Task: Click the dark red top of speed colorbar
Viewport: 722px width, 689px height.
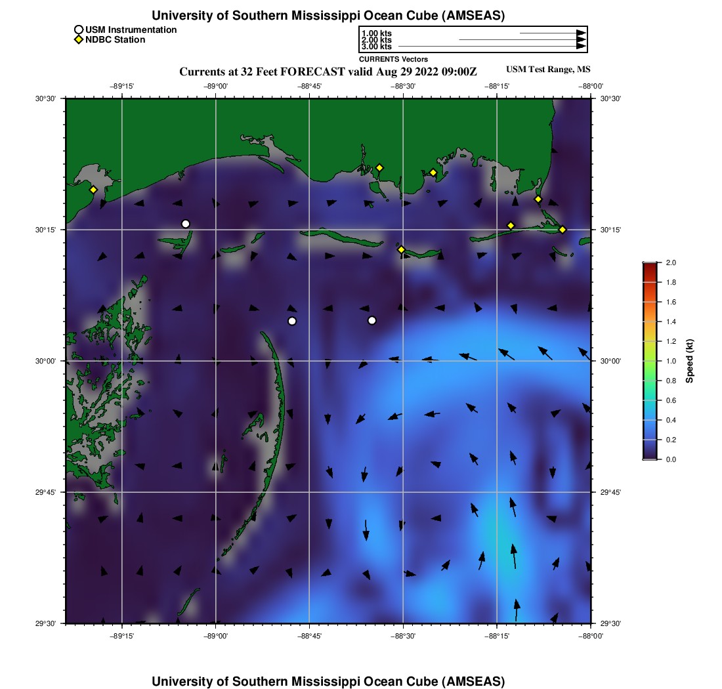Action: click(650, 264)
